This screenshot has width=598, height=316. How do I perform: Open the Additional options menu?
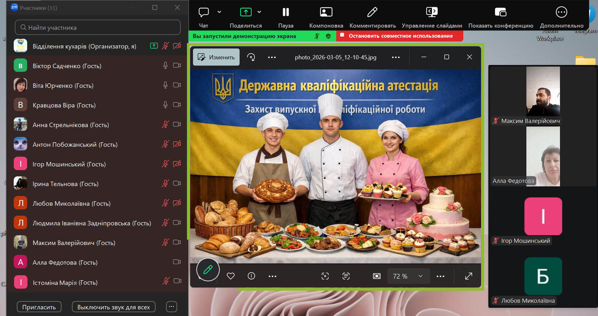click(x=561, y=13)
